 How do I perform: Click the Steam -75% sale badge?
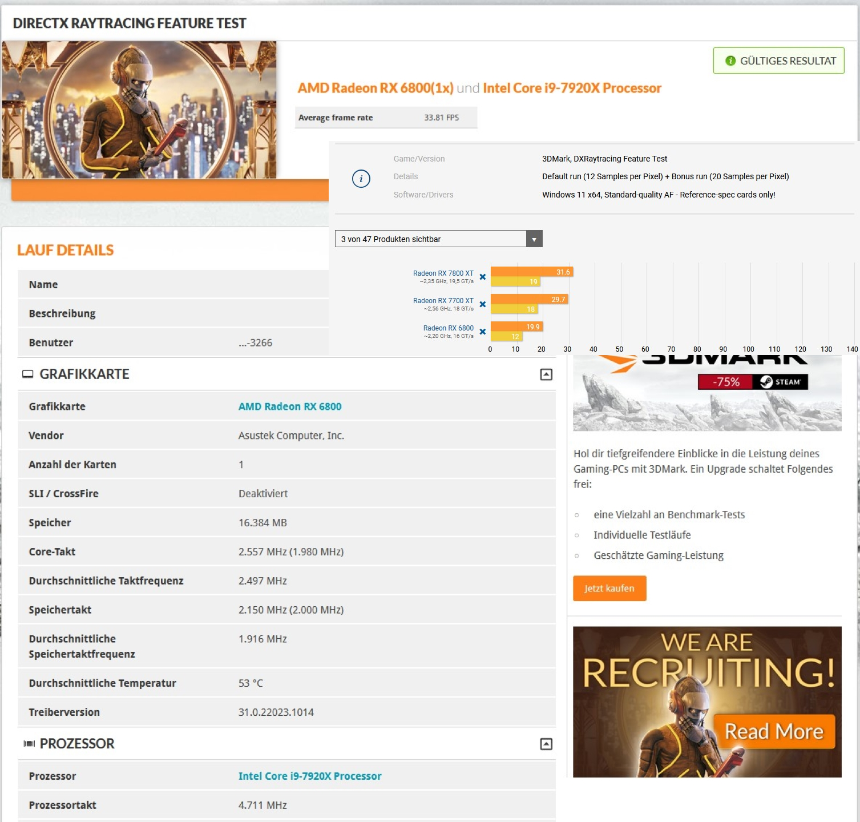pos(753,382)
